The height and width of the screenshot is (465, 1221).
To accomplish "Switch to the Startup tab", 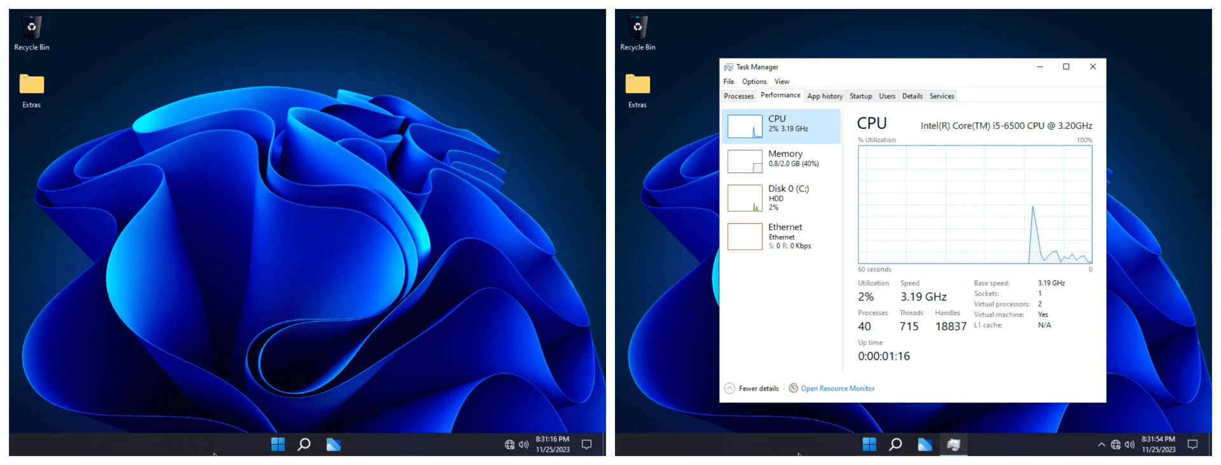I will coord(860,97).
